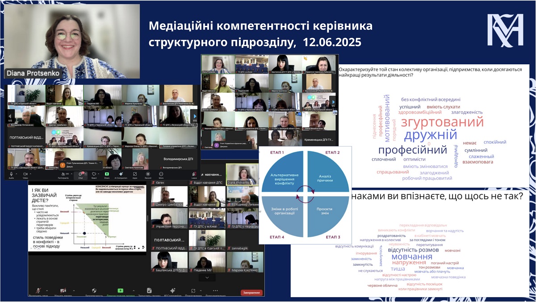This screenshot has width=536, height=302.
Task: Click green Share icon in English Zoom toolbar
Action: pos(107,173)
